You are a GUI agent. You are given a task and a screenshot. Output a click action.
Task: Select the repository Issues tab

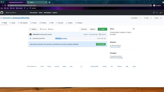pyautogui.click(x=12, y=23)
